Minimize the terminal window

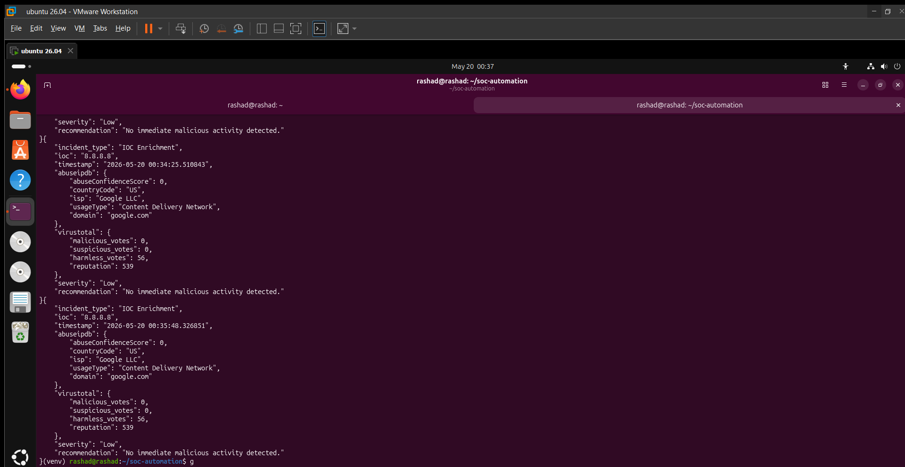point(863,85)
